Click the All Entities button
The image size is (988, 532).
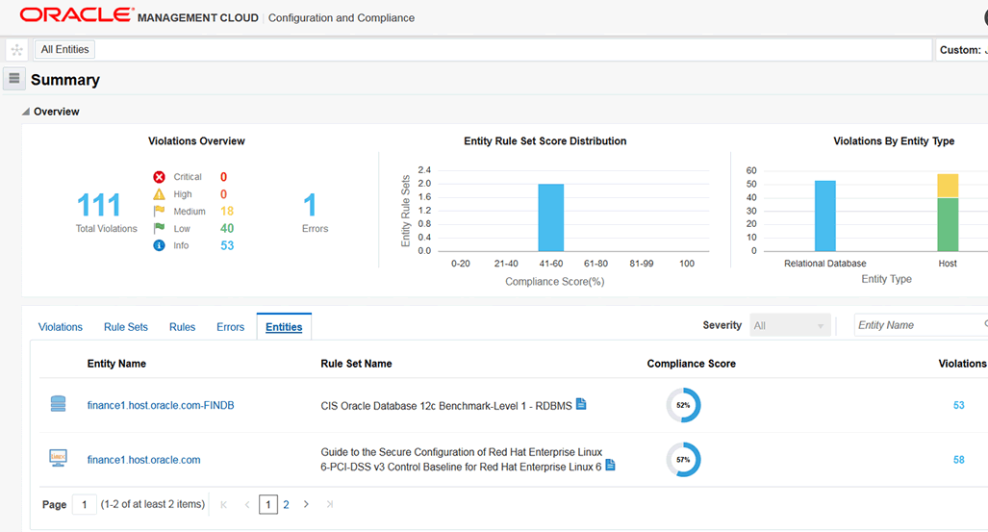64,49
